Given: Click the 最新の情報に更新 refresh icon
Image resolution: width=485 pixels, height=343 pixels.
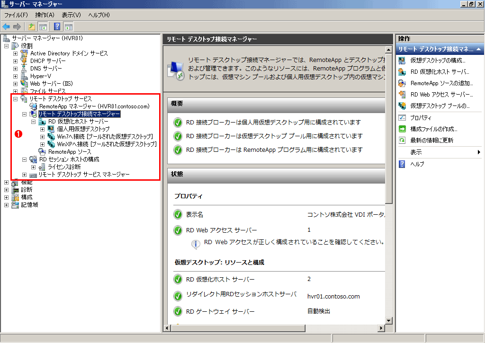Looking at the screenshot, I should pyautogui.click(x=403, y=141).
